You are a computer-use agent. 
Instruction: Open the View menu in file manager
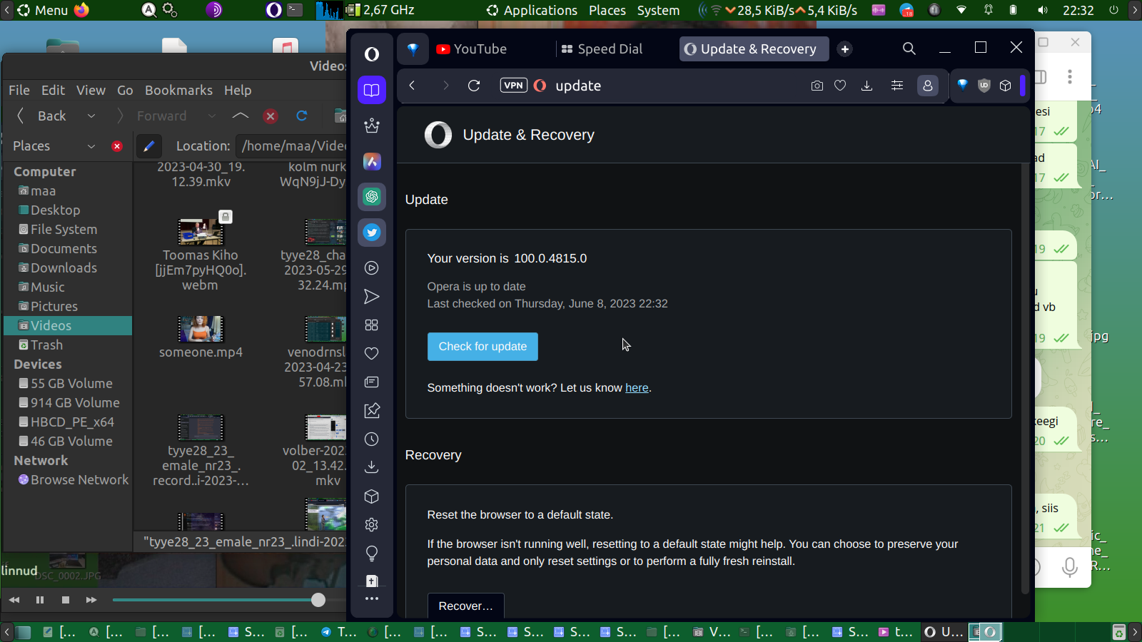click(91, 91)
